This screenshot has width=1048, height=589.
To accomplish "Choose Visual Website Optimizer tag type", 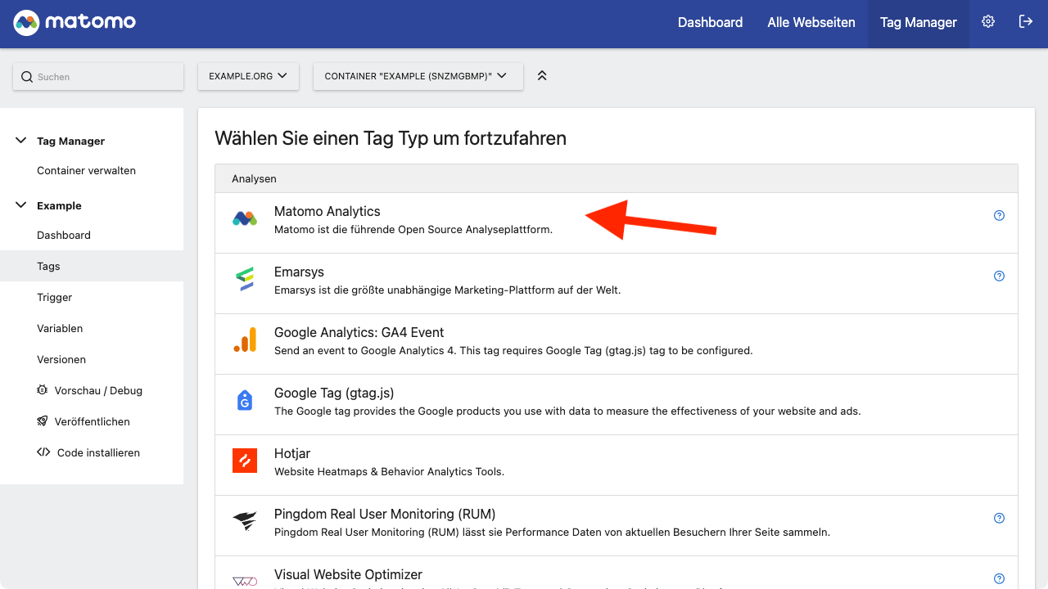I will coord(617,573).
